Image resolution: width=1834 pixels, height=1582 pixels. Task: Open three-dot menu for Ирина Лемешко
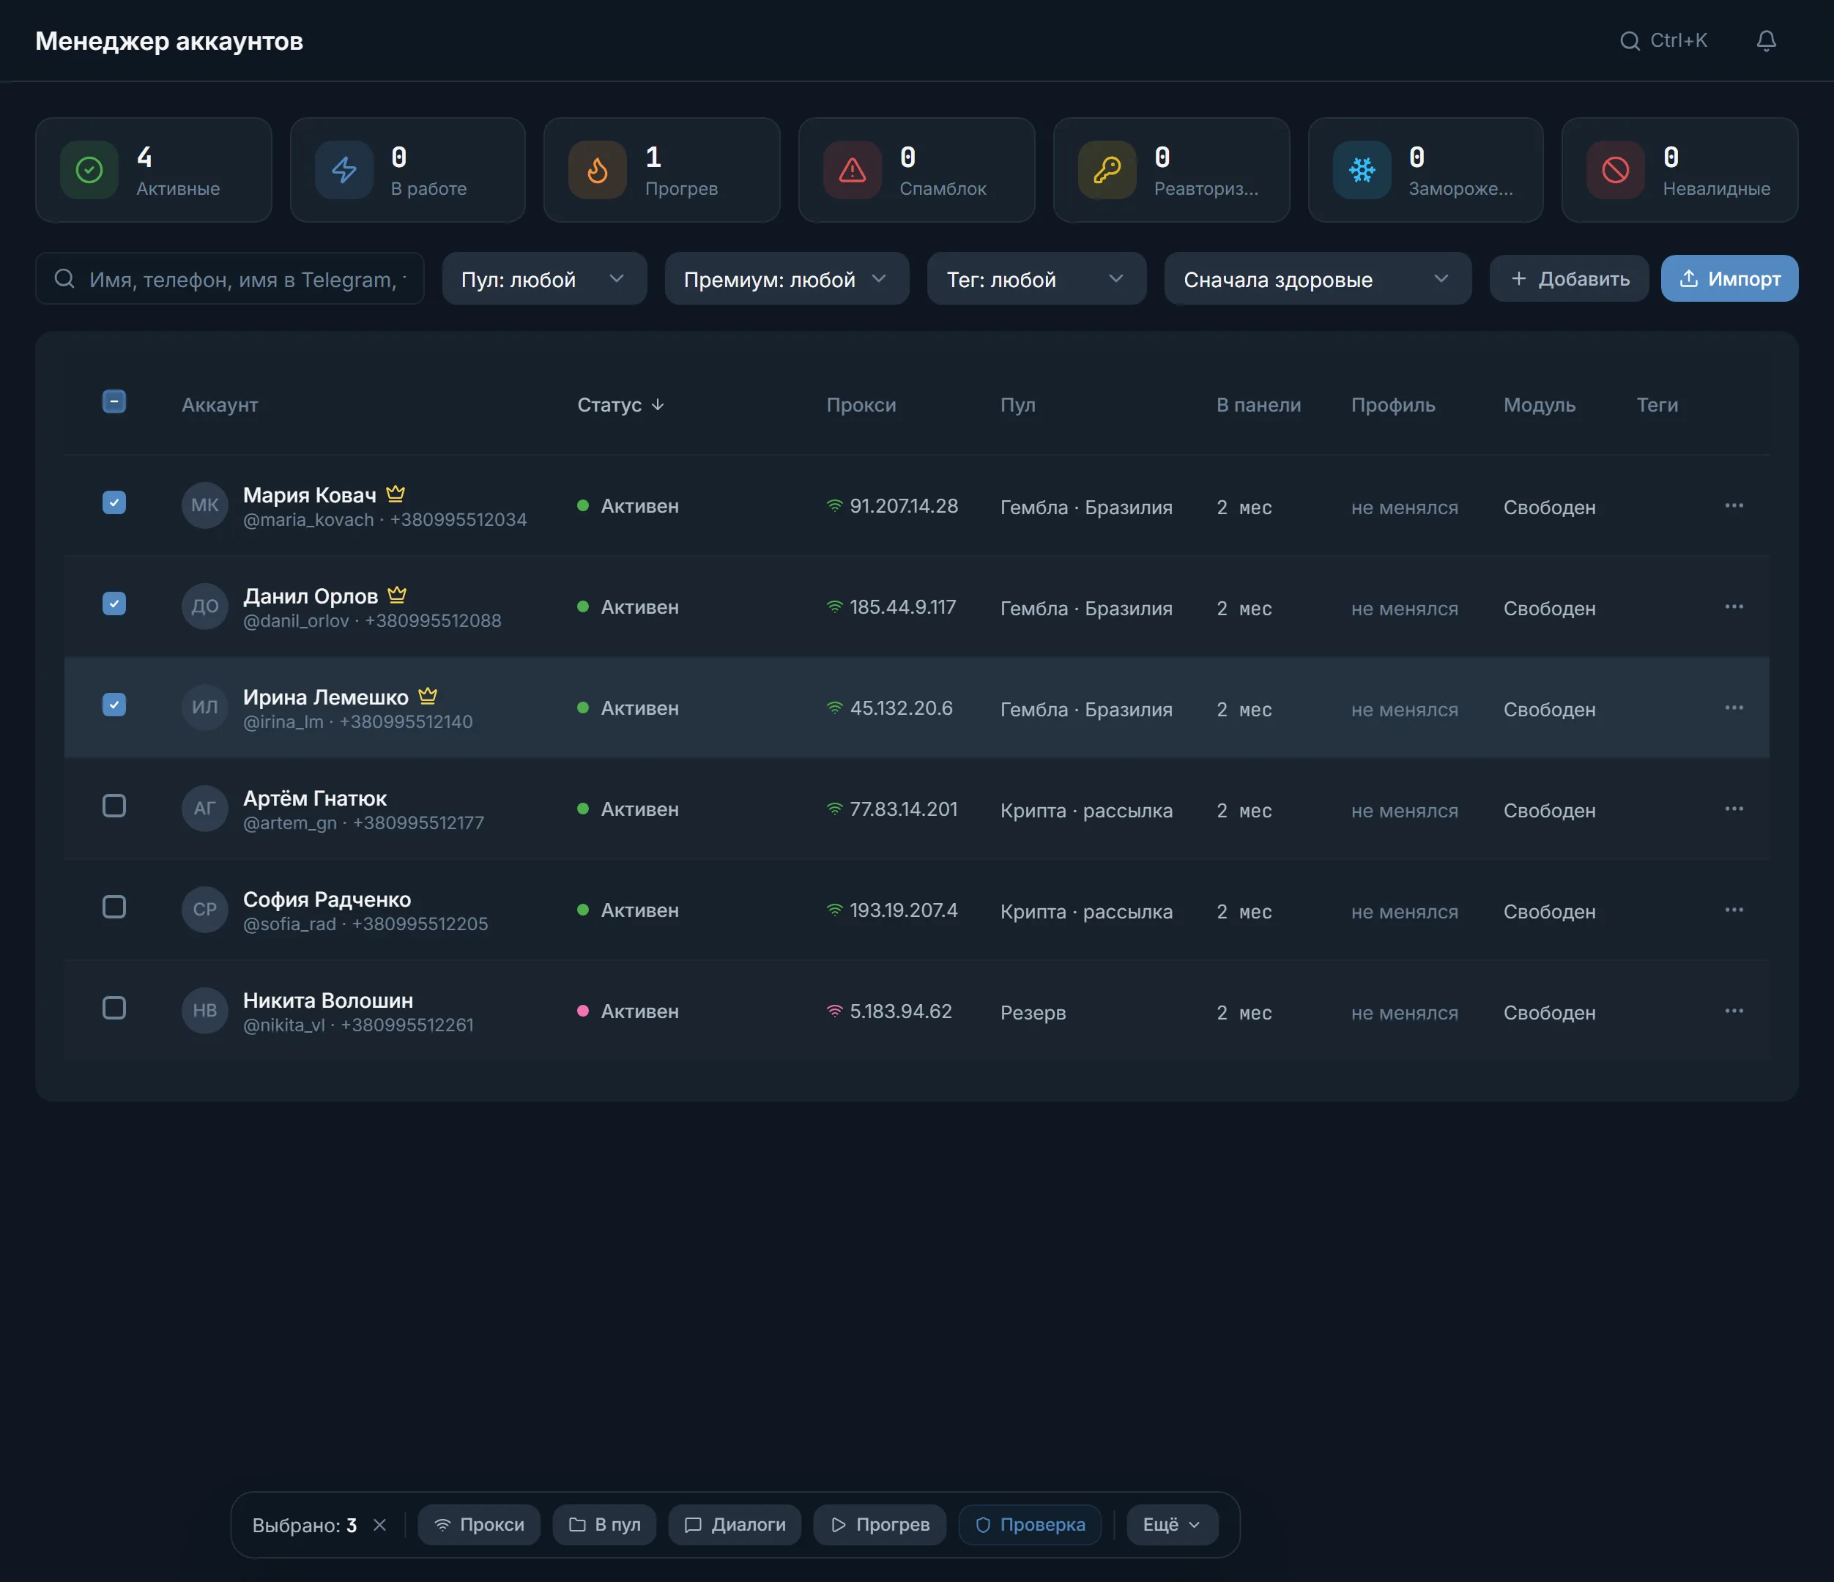tap(1734, 708)
